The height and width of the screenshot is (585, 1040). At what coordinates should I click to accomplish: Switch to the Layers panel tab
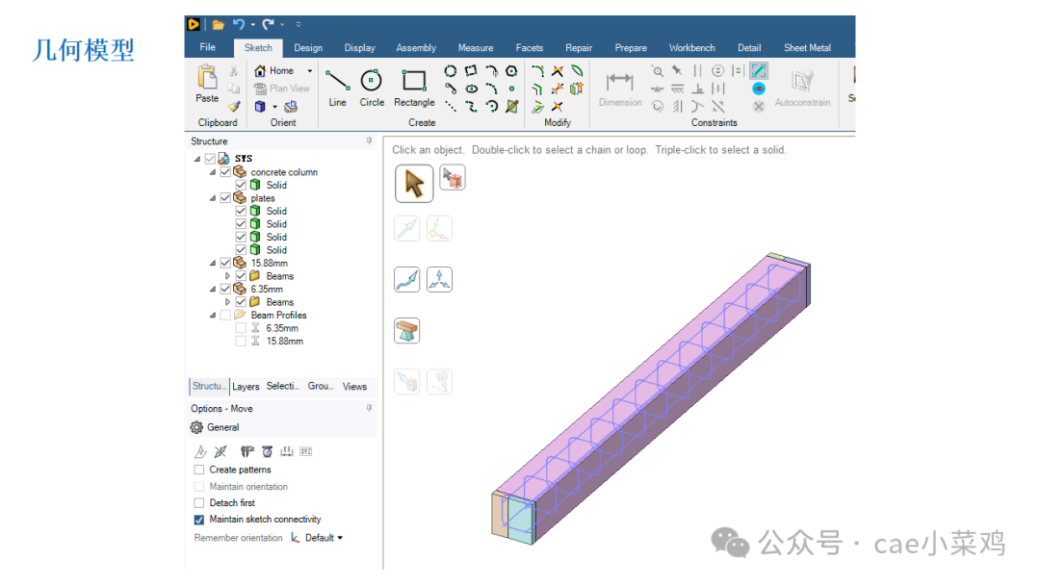point(246,386)
